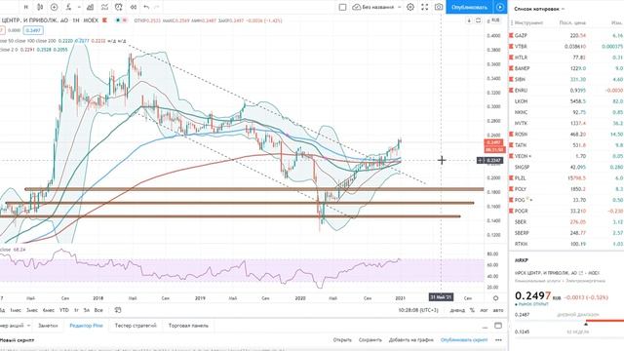Click the go to date calendar icon
The image size is (624, 351).
[x=118, y=310]
